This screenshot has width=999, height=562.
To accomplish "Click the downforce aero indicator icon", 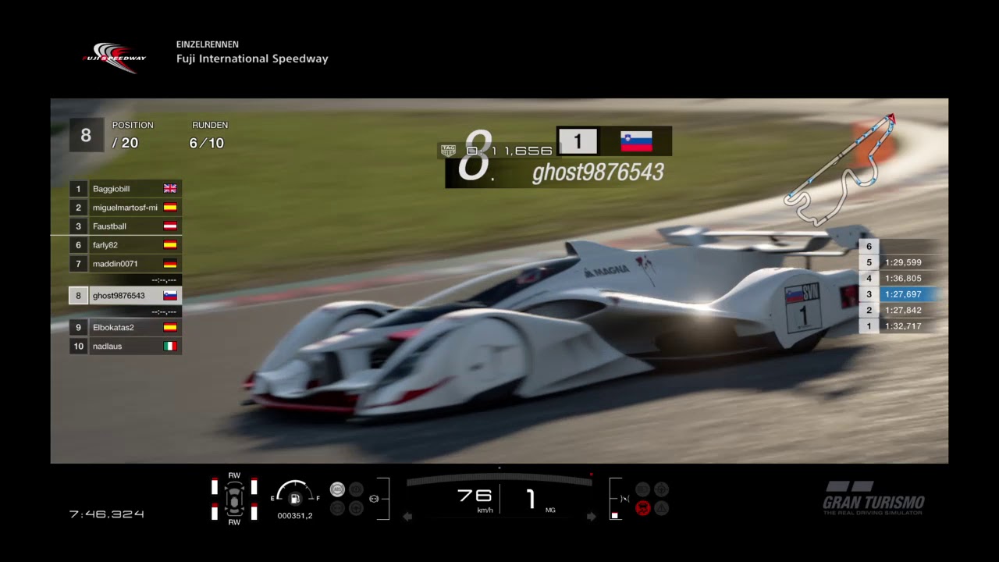I will (624, 499).
